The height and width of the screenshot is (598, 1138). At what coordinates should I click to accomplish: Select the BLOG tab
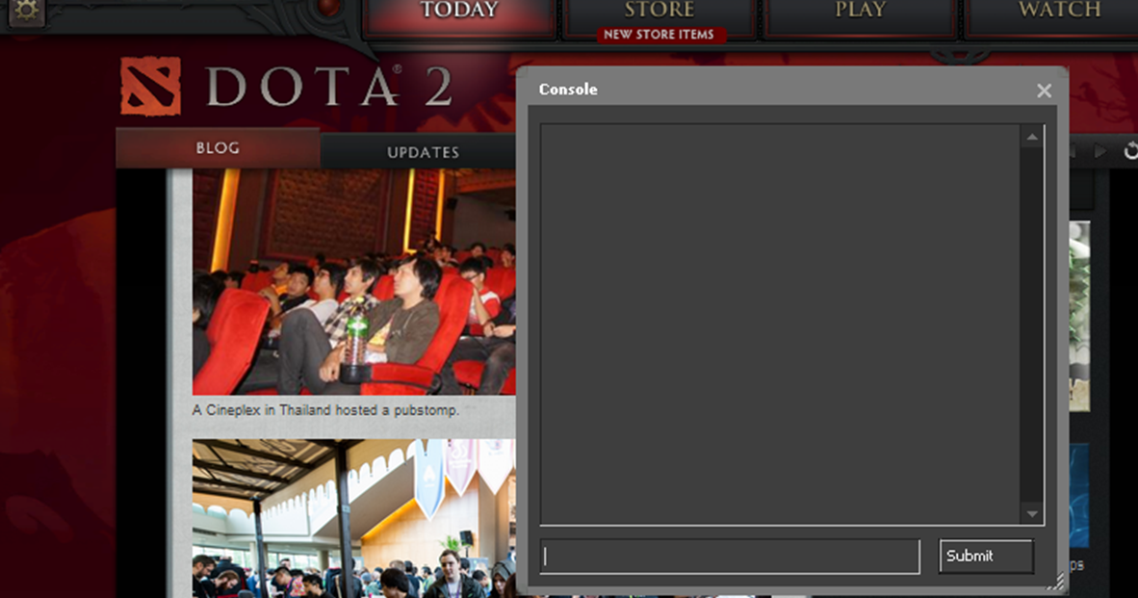(218, 148)
